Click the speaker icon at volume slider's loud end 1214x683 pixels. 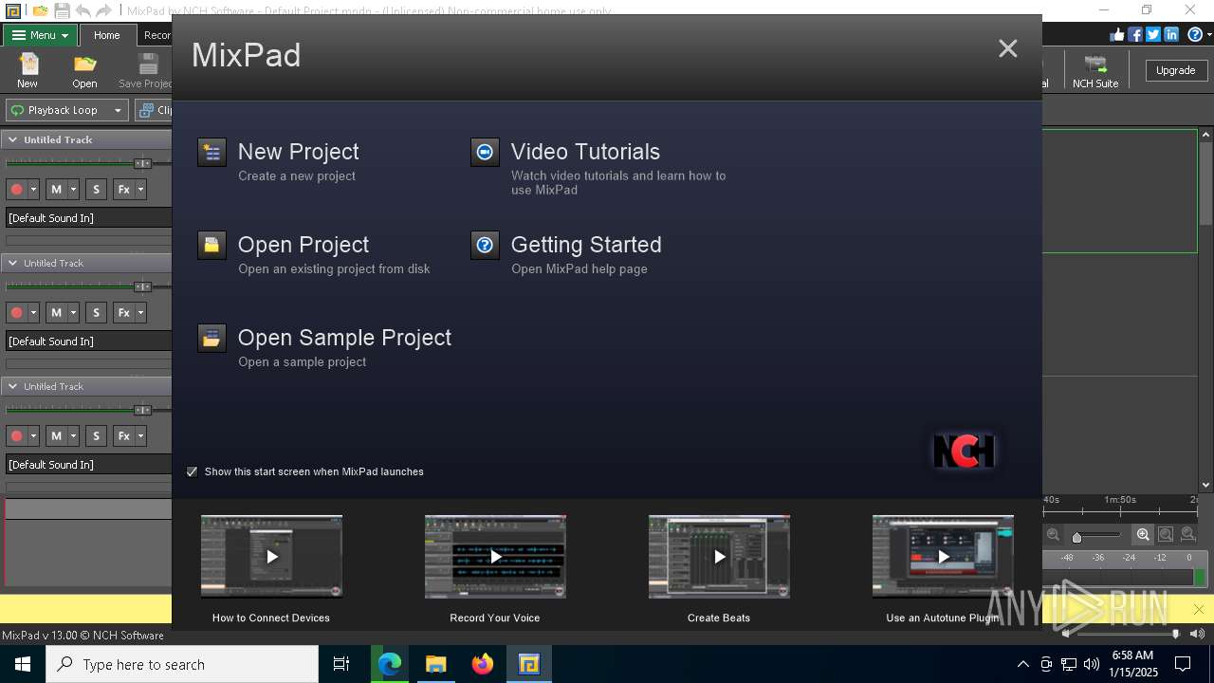[1197, 634]
